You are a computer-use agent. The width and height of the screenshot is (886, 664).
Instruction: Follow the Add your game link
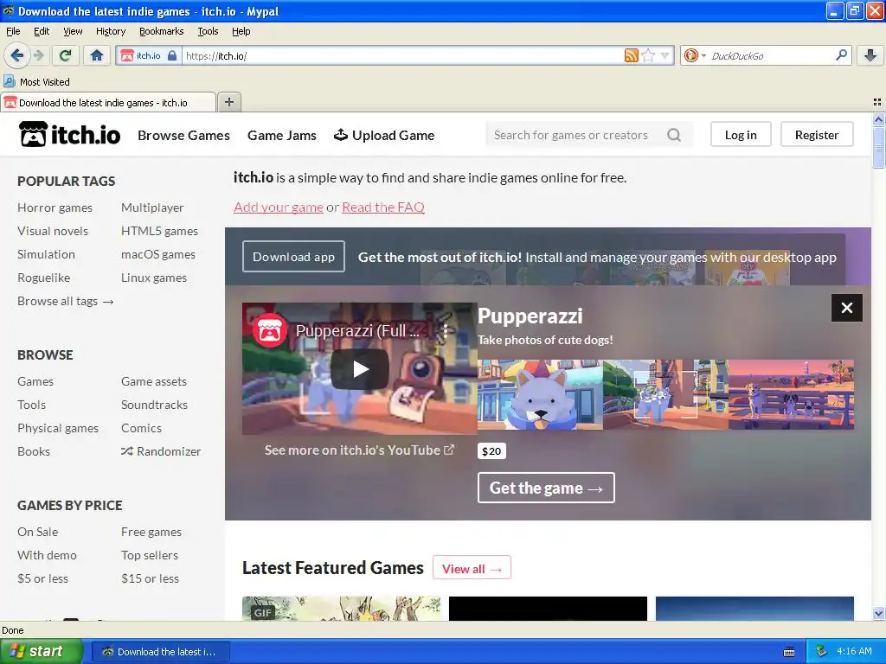(278, 207)
